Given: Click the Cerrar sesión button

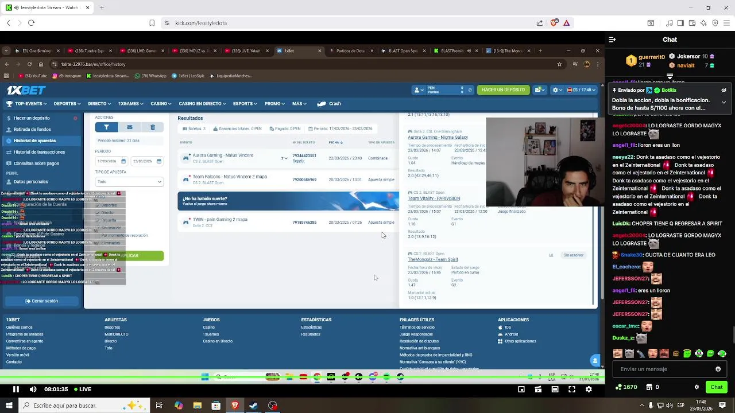Looking at the screenshot, I should coord(41,301).
